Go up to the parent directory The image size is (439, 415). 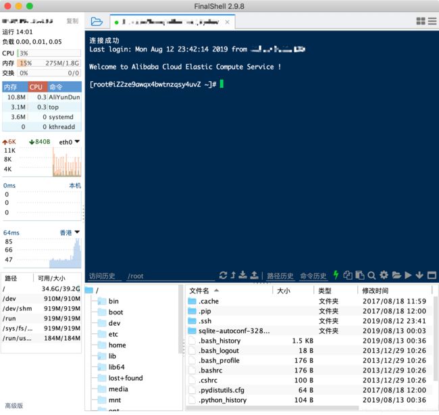[x=233, y=275]
